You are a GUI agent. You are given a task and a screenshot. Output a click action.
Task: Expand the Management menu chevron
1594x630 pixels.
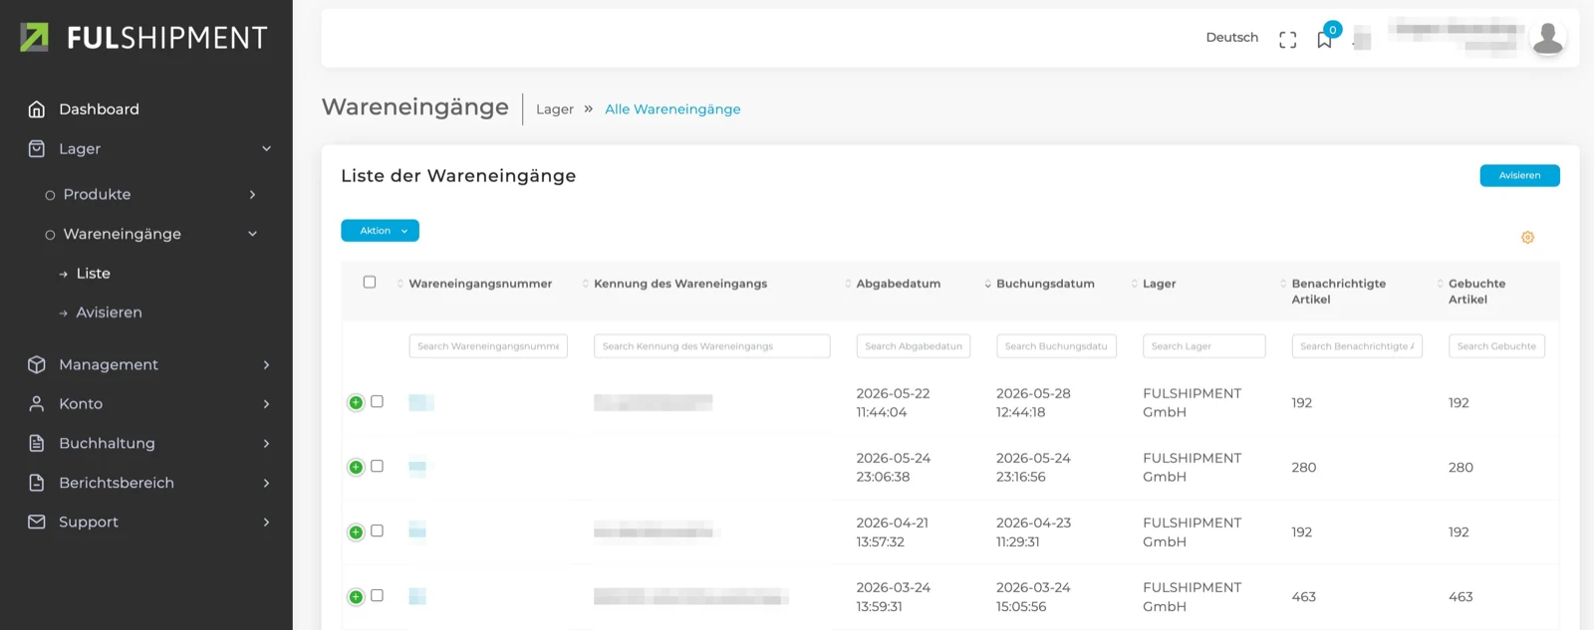click(266, 365)
